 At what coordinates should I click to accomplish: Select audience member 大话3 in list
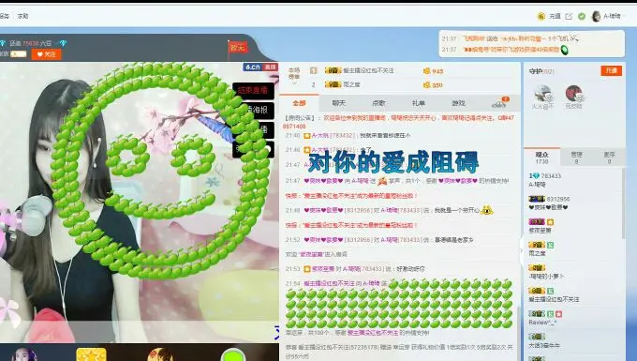point(572,340)
